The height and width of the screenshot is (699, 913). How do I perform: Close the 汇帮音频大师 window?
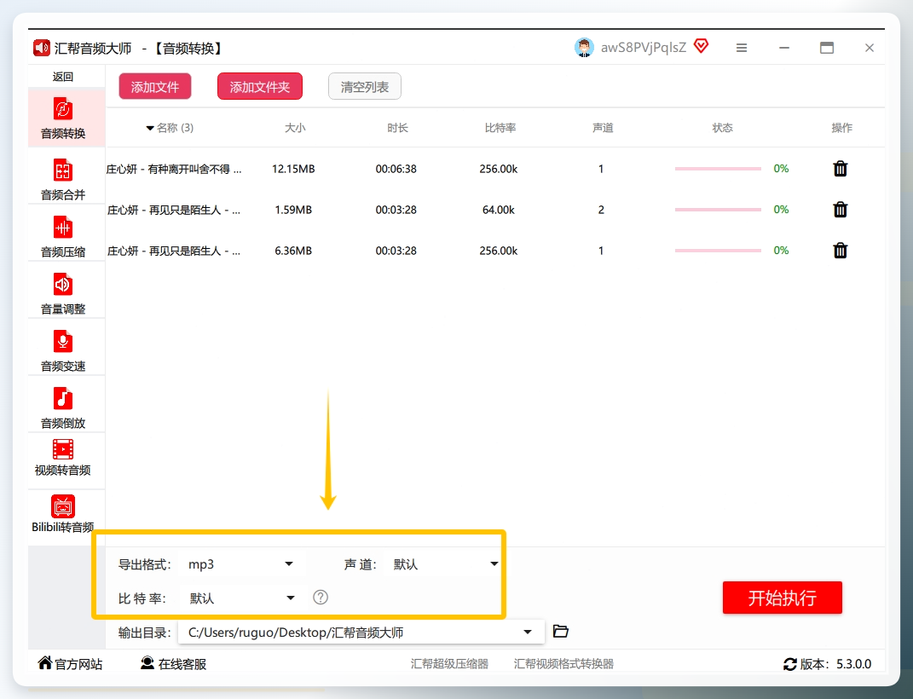click(870, 48)
